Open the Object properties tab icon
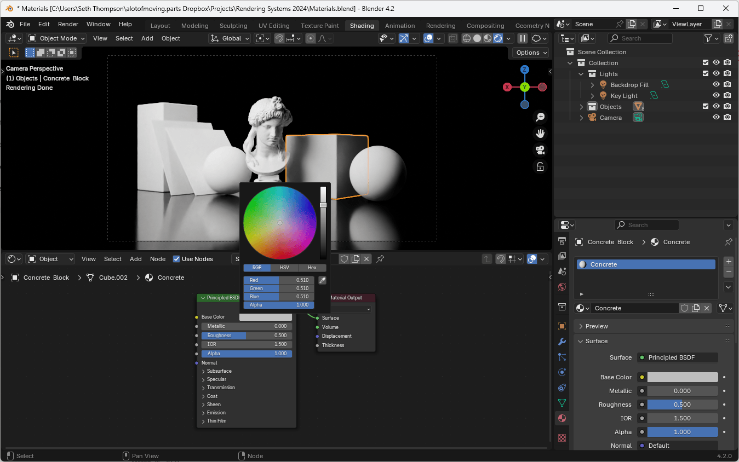The width and height of the screenshot is (739, 462). 562,326
